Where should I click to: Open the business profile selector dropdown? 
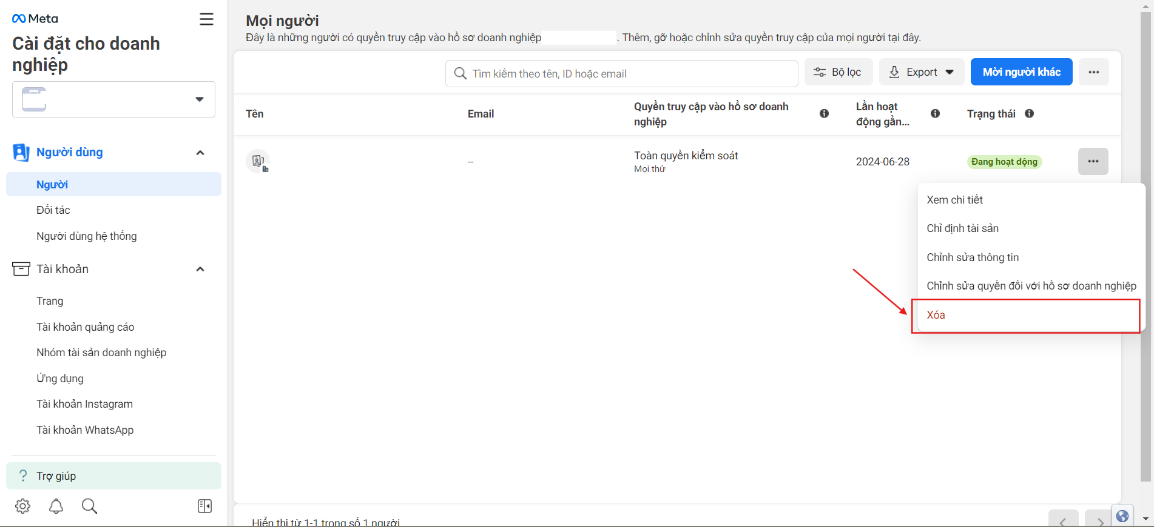(x=113, y=99)
